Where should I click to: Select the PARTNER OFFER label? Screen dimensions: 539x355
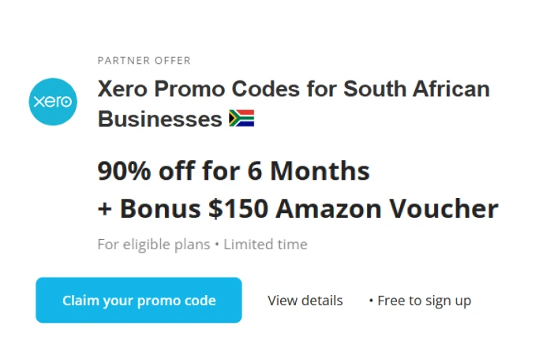pos(144,61)
